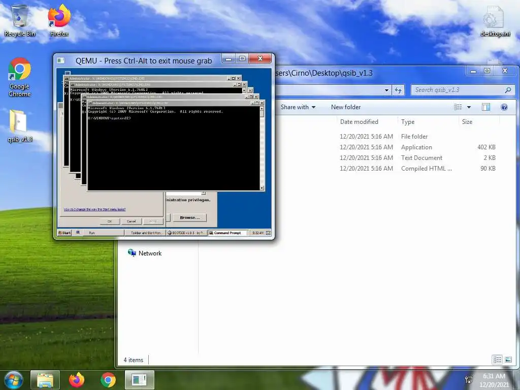Switch to details view in Explorer's status bar
The image size is (520, 390).
pyautogui.click(x=497, y=360)
